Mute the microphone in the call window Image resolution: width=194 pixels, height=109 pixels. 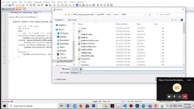click(x=175, y=97)
